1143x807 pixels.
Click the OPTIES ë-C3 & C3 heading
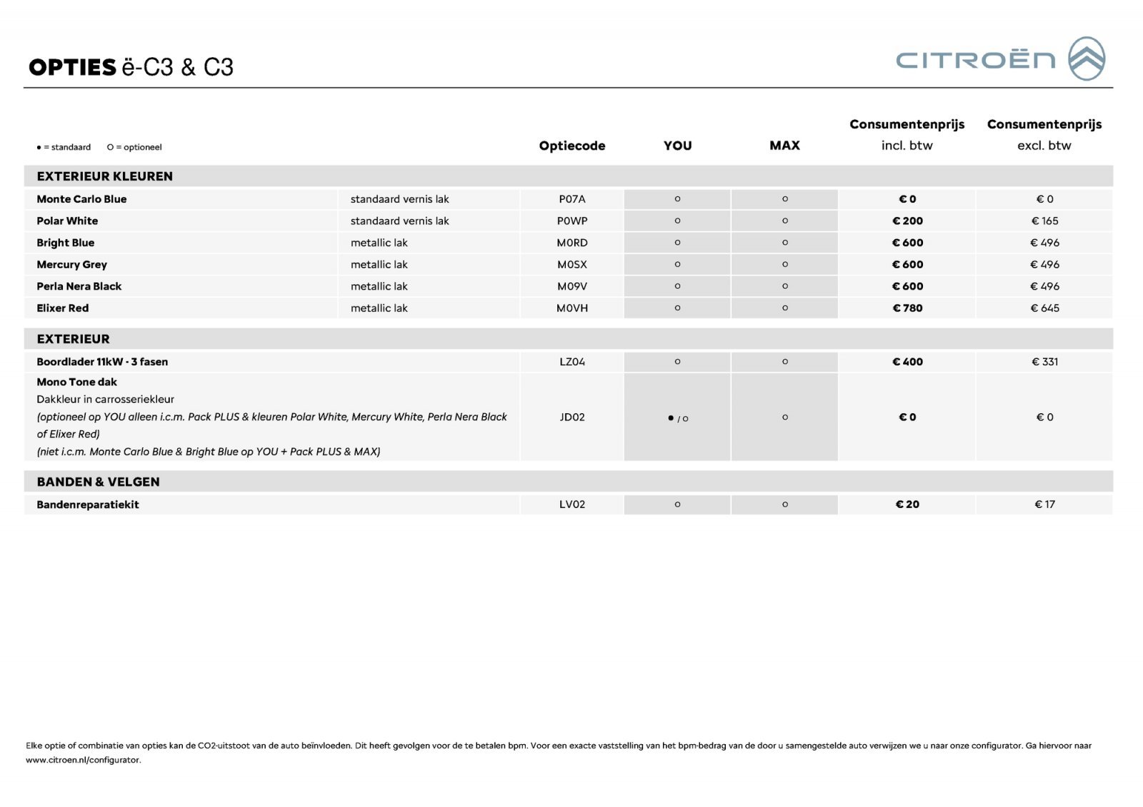(x=131, y=67)
